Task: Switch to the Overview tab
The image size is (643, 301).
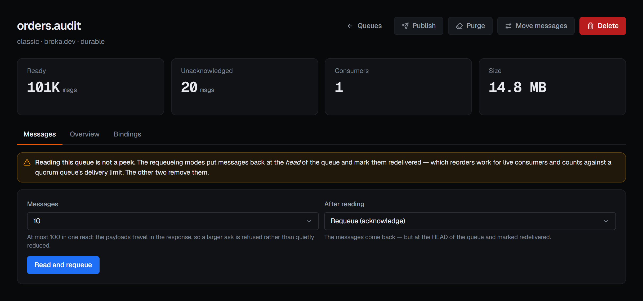Action: point(85,134)
